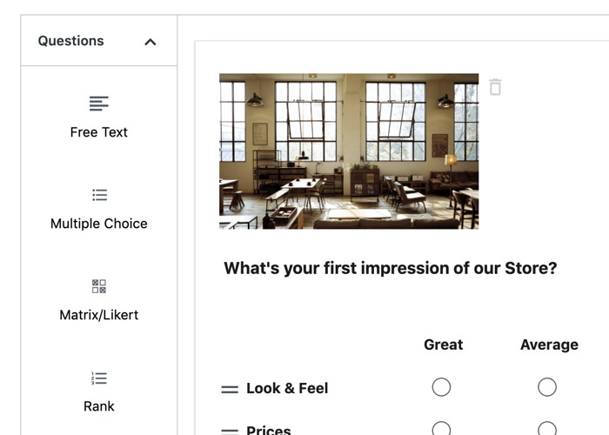This screenshot has width=609, height=435.
Task: Click the Free Text label
Action: (x=99, y=132)
